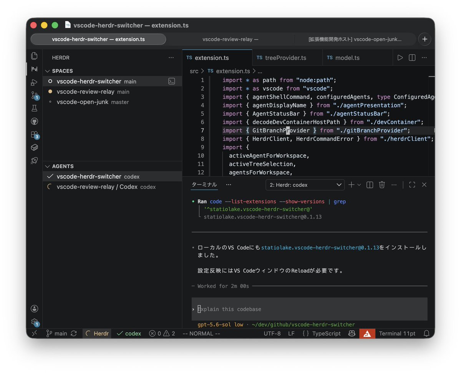Click breadcrumb ellipsis after extension.ts
The height and width of the screenshot is (373, 461).
[260, 71]
